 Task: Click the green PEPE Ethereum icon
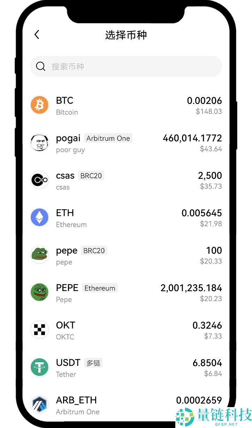click(39, 292)
